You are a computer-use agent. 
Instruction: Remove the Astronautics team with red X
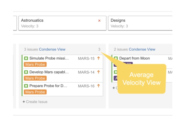click(x=99, y=21)
